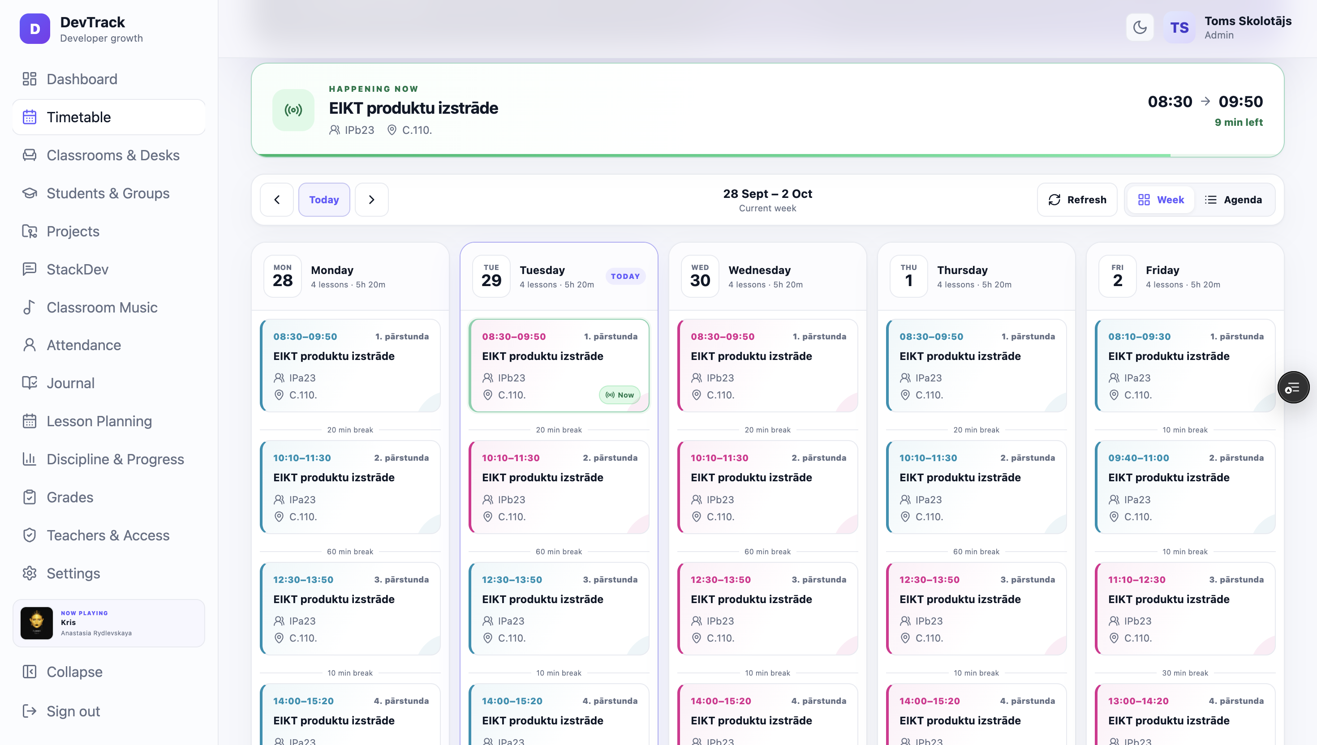Go to the previous week
Screen dimensions: 1317x745
point(277,200)
